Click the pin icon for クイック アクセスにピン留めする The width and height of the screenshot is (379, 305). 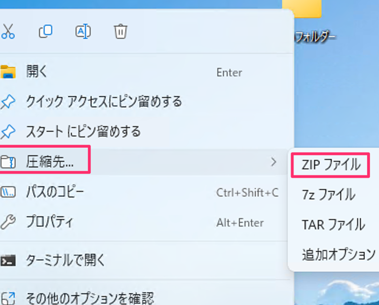tap(8, 101)
